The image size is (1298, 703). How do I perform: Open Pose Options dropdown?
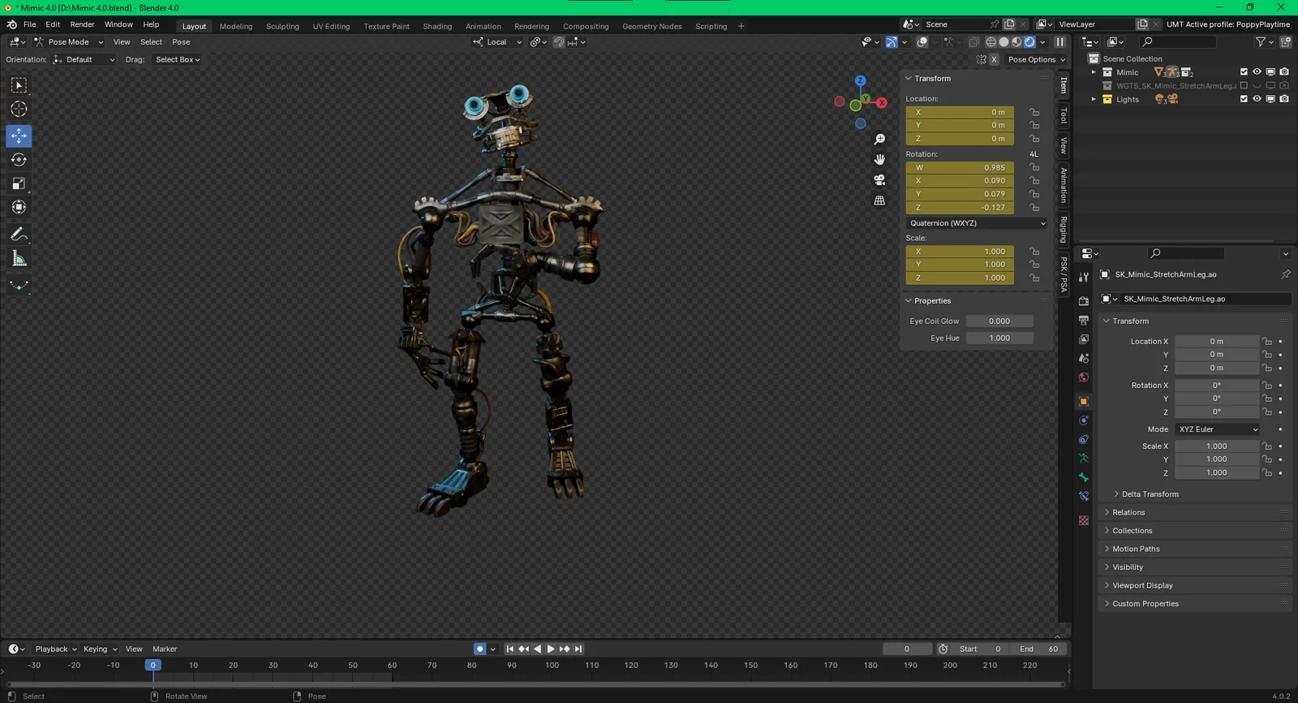click(x=1036, y=59)
